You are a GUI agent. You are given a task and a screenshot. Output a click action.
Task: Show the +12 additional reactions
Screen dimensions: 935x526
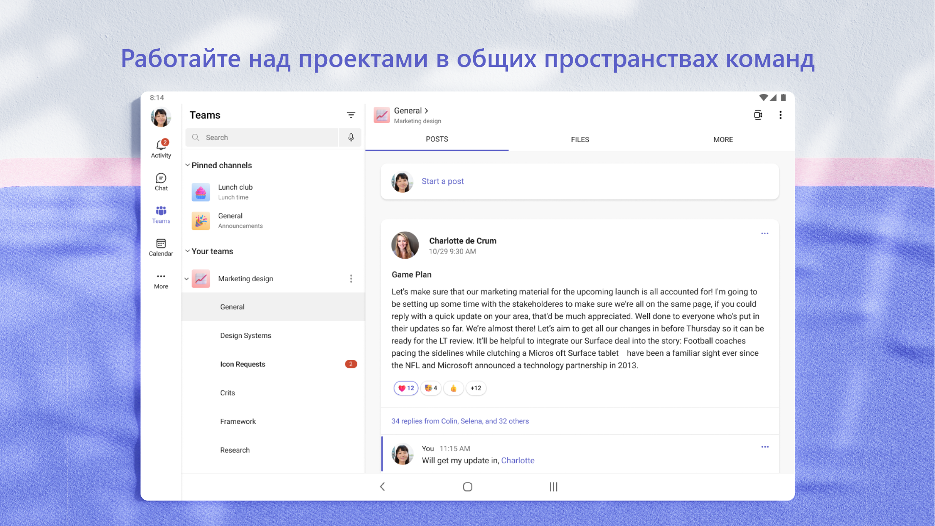click(x=476, y=388)
